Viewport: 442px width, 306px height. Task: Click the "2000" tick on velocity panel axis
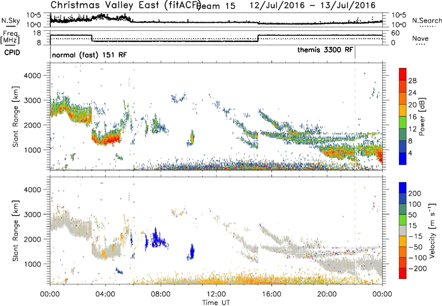pos(33,239)
